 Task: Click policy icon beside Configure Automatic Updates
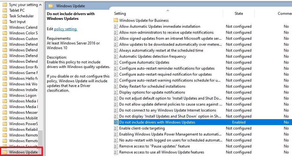[116, 62]
